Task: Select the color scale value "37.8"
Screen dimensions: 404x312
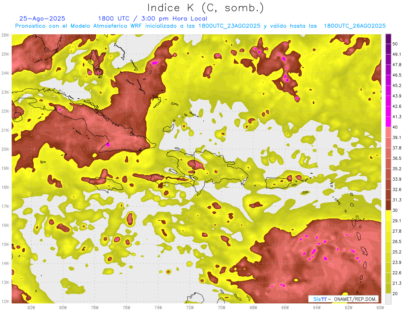Action: [397, 148]
